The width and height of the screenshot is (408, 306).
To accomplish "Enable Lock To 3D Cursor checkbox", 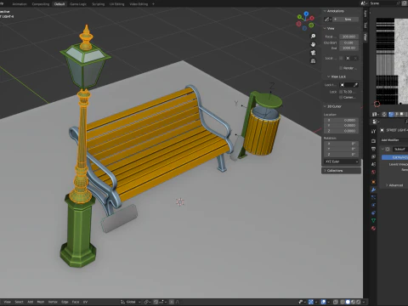I will 341,92.
